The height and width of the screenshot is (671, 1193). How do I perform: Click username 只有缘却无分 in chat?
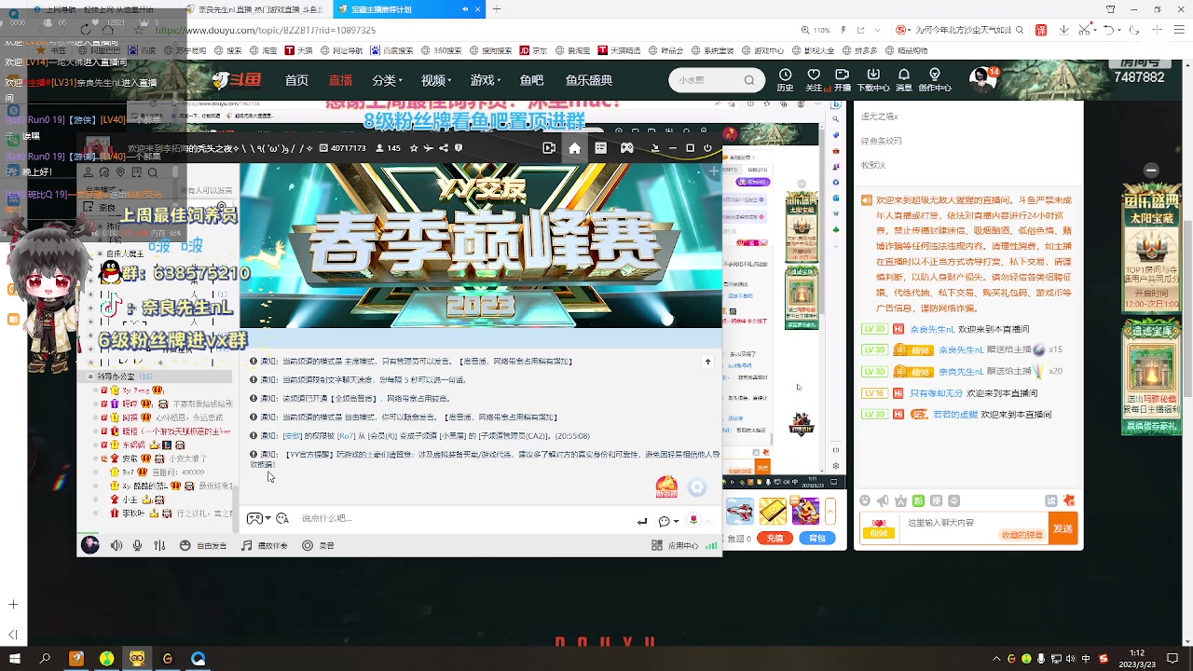pos(936,393)
